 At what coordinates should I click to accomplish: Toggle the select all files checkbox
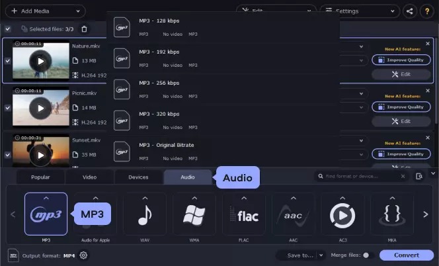(8, 29)
